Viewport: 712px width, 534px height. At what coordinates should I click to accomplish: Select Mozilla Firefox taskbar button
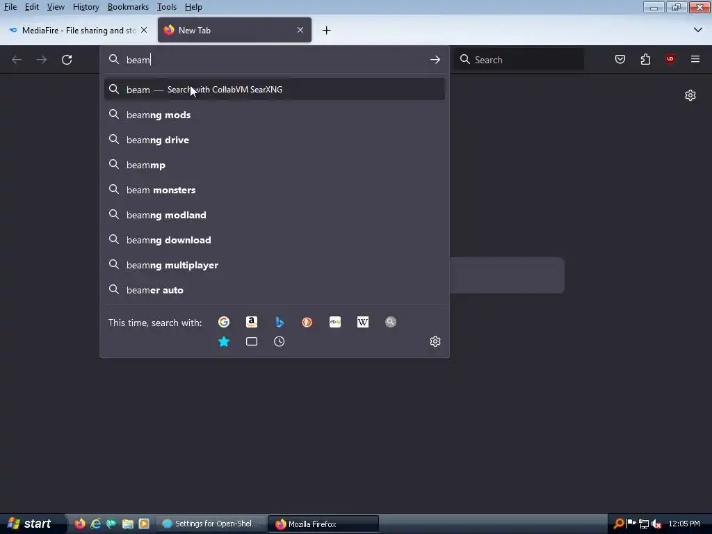(323, 524)
